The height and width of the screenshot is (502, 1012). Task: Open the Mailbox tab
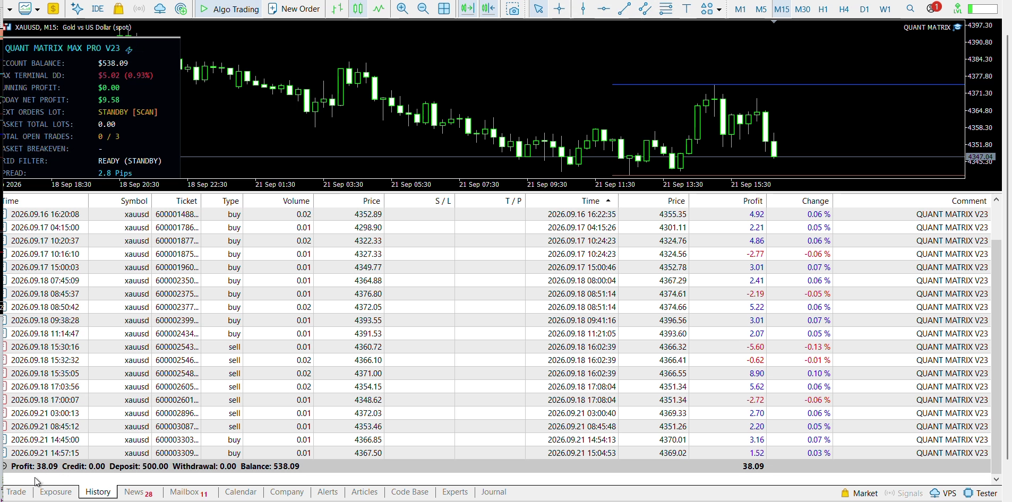coord(188,492)
